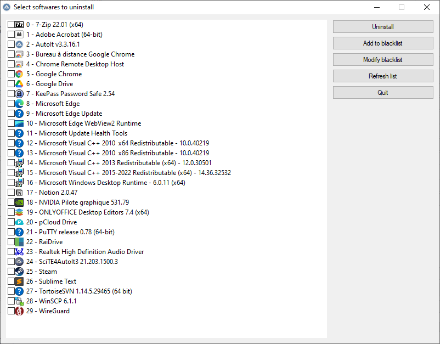Select the pCloud Drive checkbox
This screenshot has width=440, height=344.
[x=11, y=222]
